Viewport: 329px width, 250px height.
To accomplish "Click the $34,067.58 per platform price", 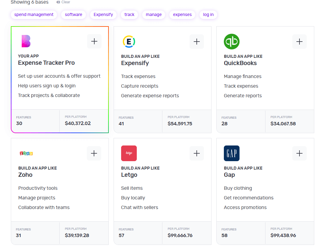I will point(283,124).
